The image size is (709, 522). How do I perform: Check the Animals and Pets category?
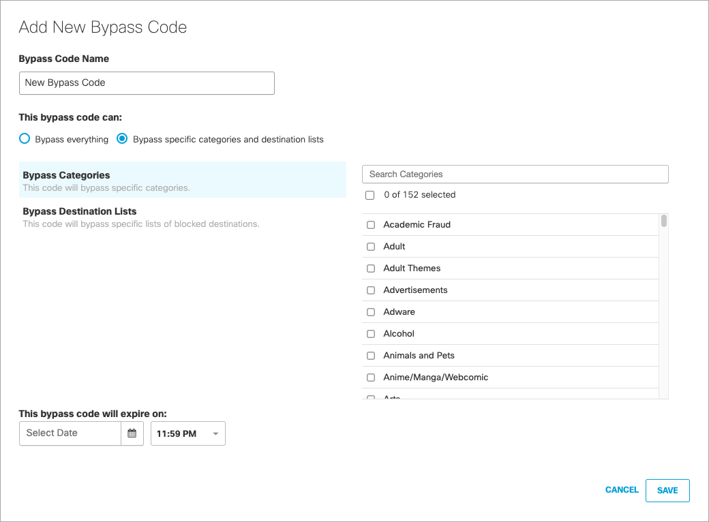[x=370, y=356]
